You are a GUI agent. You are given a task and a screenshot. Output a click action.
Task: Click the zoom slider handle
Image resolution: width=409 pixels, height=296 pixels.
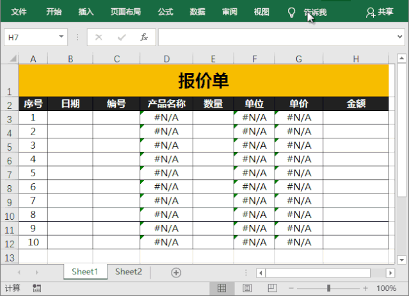pos(328,288)
